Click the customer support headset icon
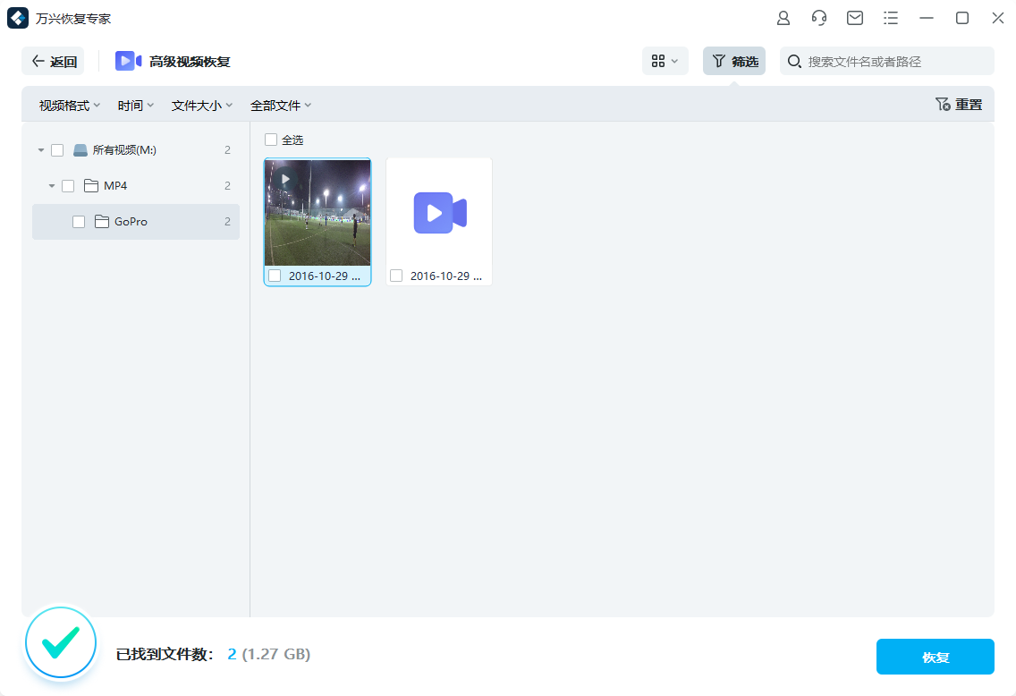 tap(818, 17)
